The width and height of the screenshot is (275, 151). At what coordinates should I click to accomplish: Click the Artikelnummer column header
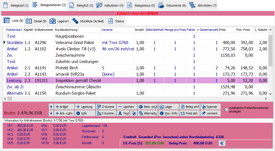[44, 30]
